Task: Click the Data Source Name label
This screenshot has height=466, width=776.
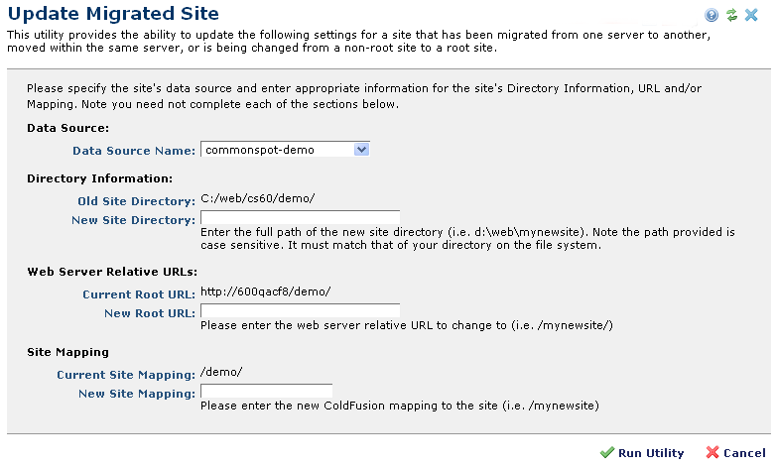Action: (x=134, y=151)
